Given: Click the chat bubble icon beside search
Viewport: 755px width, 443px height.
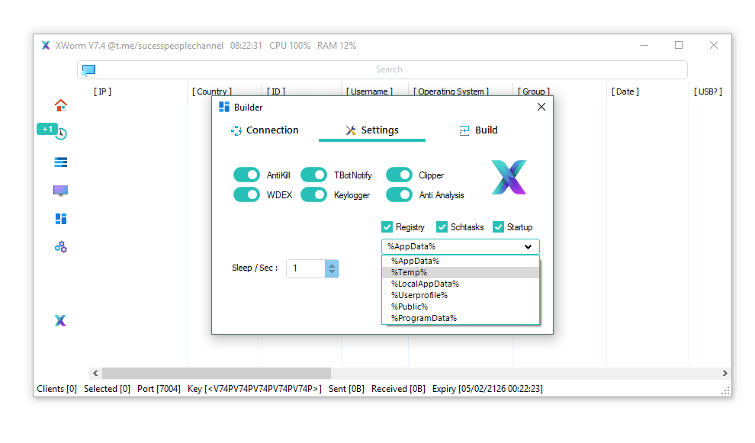Looking at the screenshot, I should pyautogui.click(x=88, y=69).
